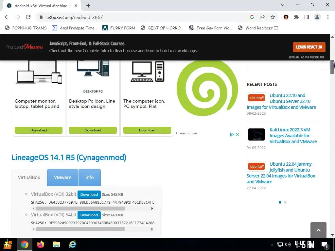This screenshot has width=335, height=251.
Task: Click the Google icon in address bar
Action: click(252, 17)
